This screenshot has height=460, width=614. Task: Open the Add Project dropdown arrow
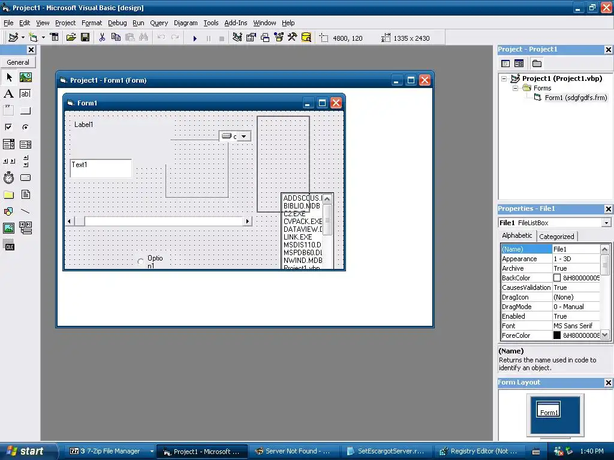tap(23, 38)
